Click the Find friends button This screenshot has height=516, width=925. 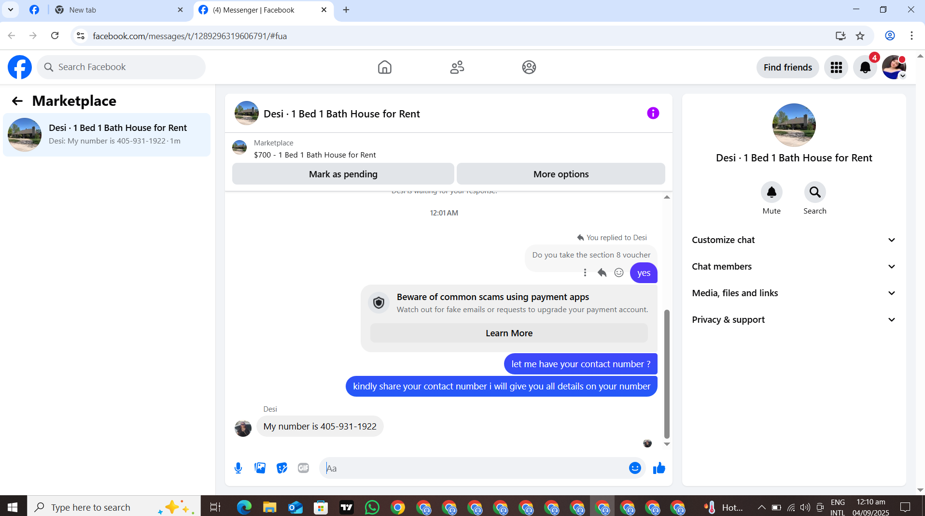[x=787, y=67]
